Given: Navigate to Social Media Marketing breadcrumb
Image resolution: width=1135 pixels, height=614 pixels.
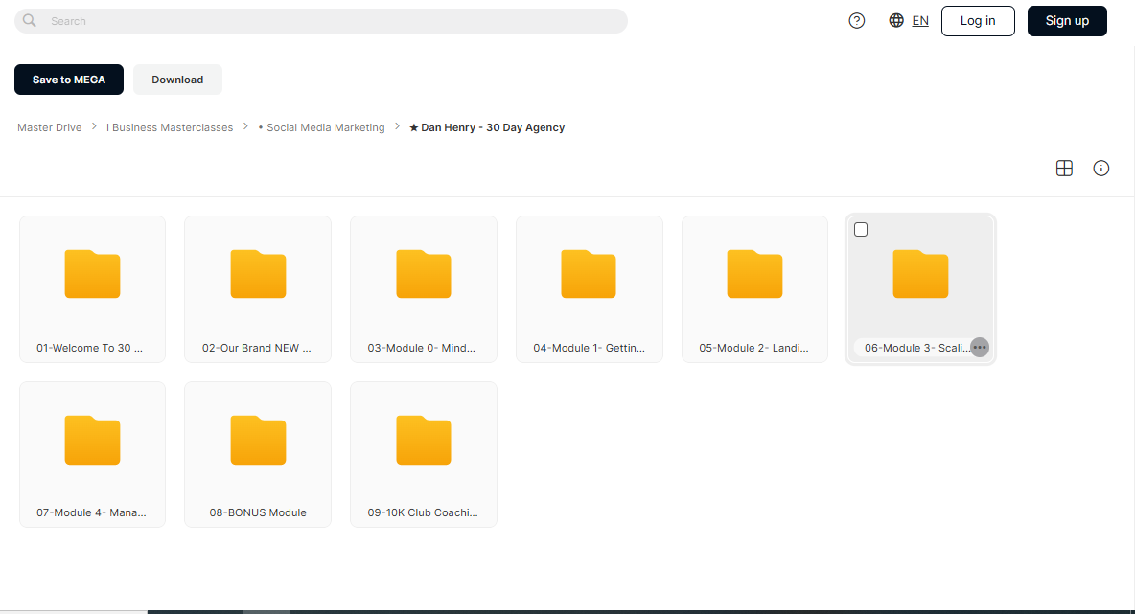Looking at the screenshot, I should pyautogui.click(x=321, y=127).
